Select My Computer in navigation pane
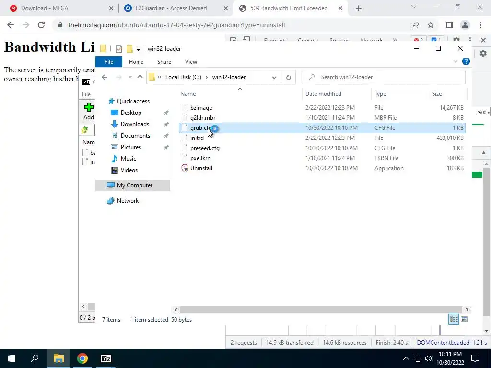The width and height of the screenshot is (491, 368). pos(133,185)
